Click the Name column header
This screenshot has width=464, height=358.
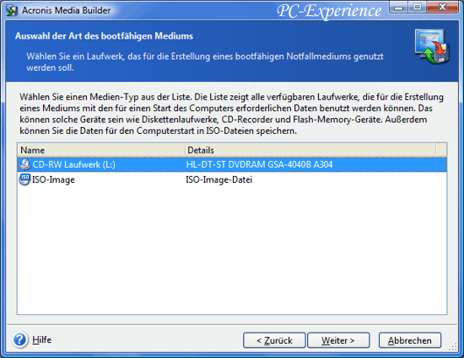[x=101, y=150]
